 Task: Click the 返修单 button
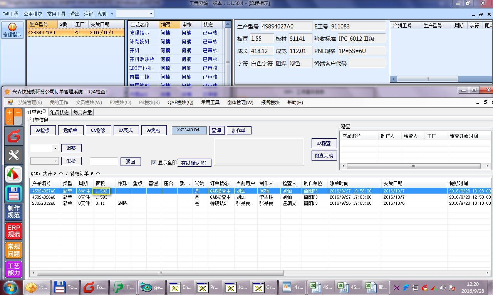pyautogui.click(x=71, y=130)
